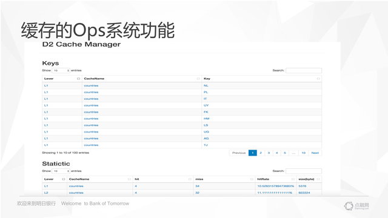Go to page 5 of Keys
The width and height of the screenshot is (388, 218).
[285, 153]
